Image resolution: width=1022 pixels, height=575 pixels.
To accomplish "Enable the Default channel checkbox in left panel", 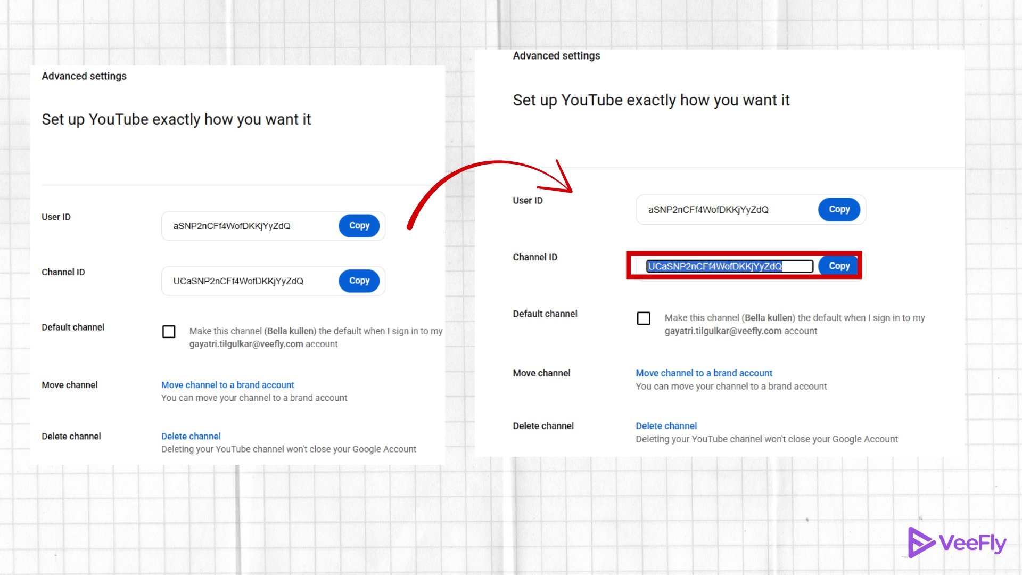I will tap(169, 331).
